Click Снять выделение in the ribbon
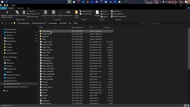This screenshot has width=190, height=107. coord(117,14)
